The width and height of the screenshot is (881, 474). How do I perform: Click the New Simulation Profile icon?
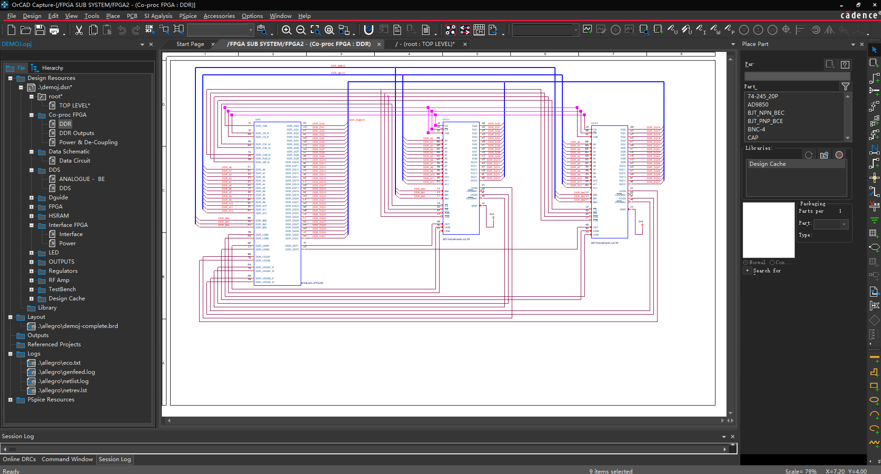click(x=587, y=30)
